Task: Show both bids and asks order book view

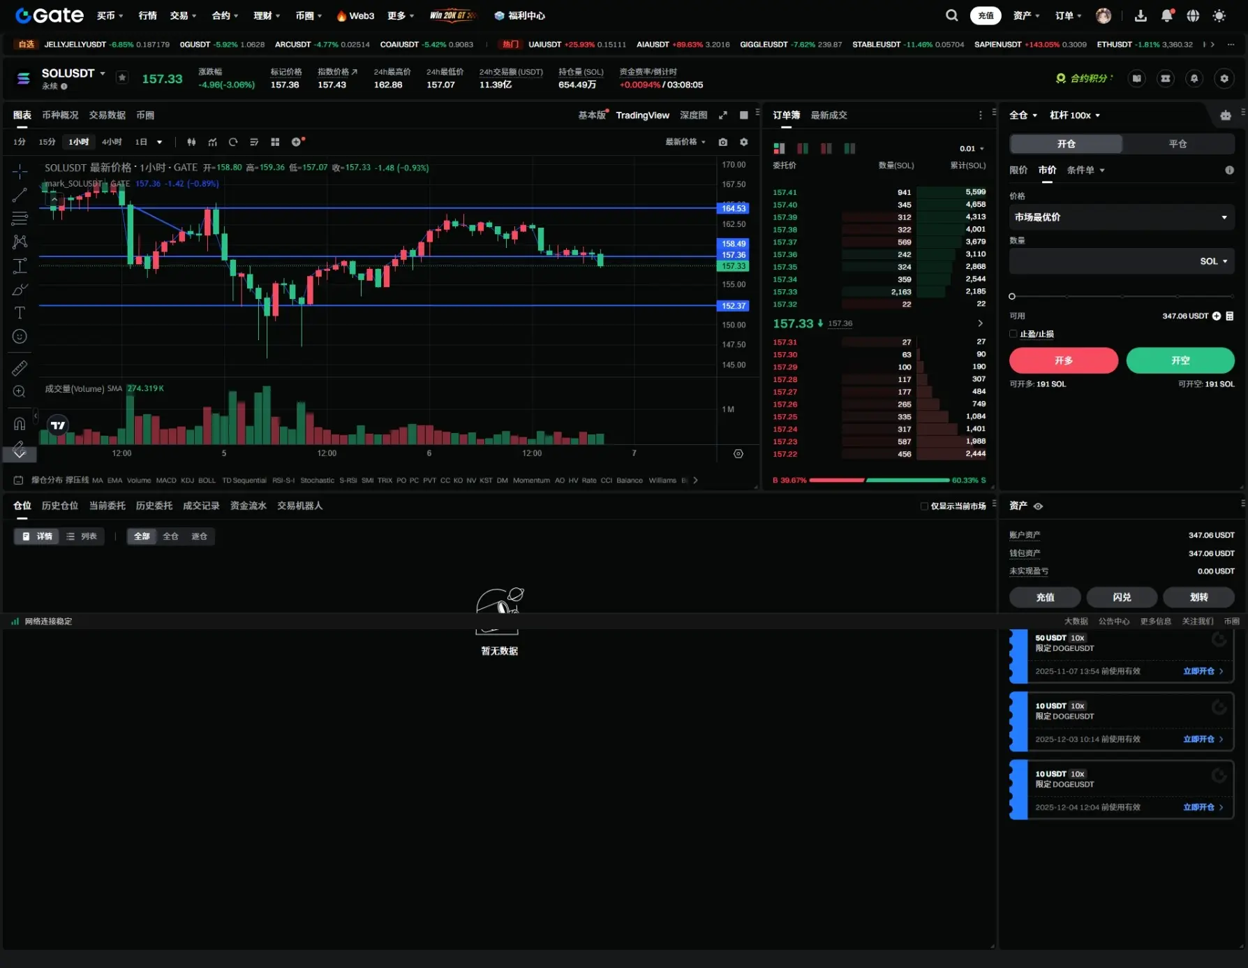Action: 780,148
